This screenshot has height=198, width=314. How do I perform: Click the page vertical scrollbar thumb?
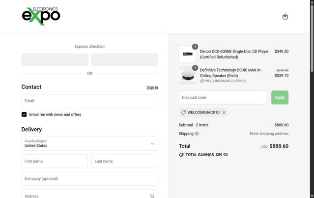tap(312, 38)
